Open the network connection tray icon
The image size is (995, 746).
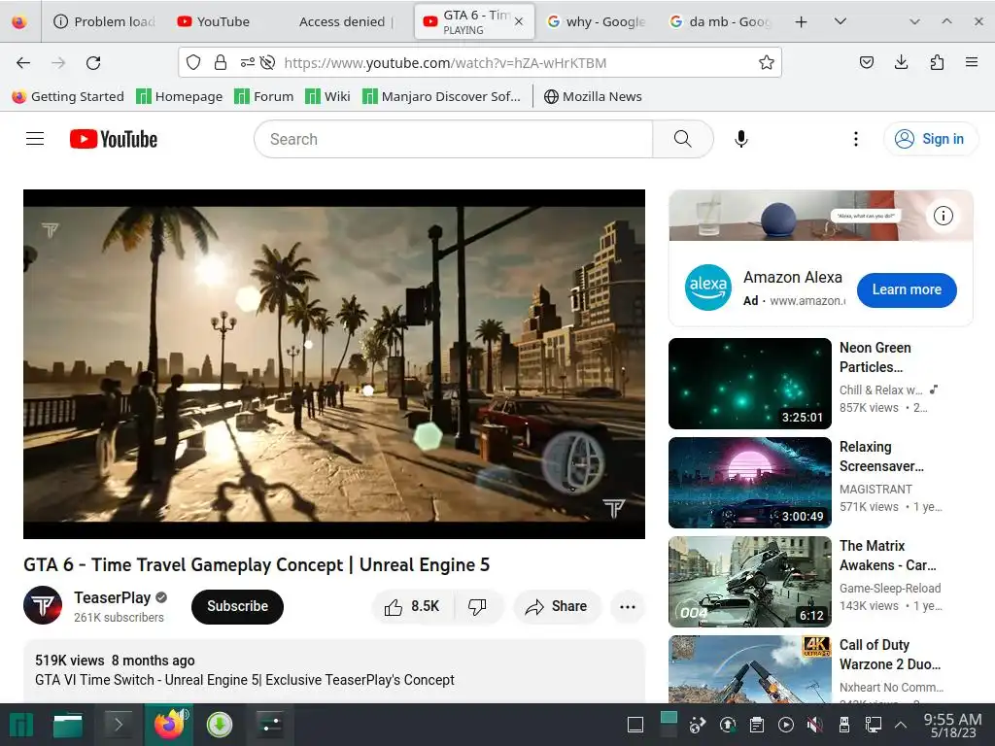pyautogui.click(x=874, y=725)
